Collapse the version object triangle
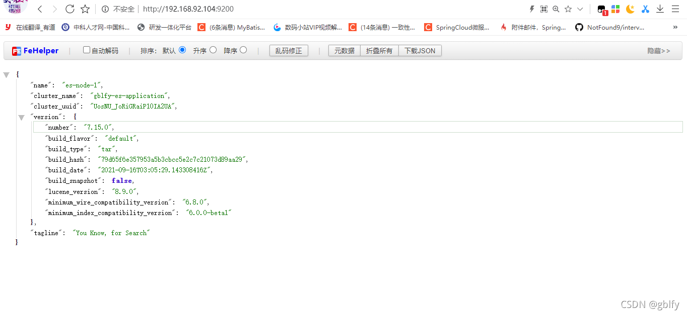The image size is (687, 315). pyautogui.click(x=21, y=118)
